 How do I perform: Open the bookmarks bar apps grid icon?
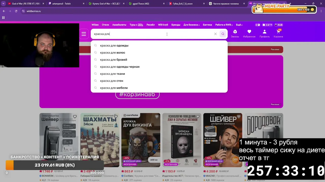click(x=3, y=18)
